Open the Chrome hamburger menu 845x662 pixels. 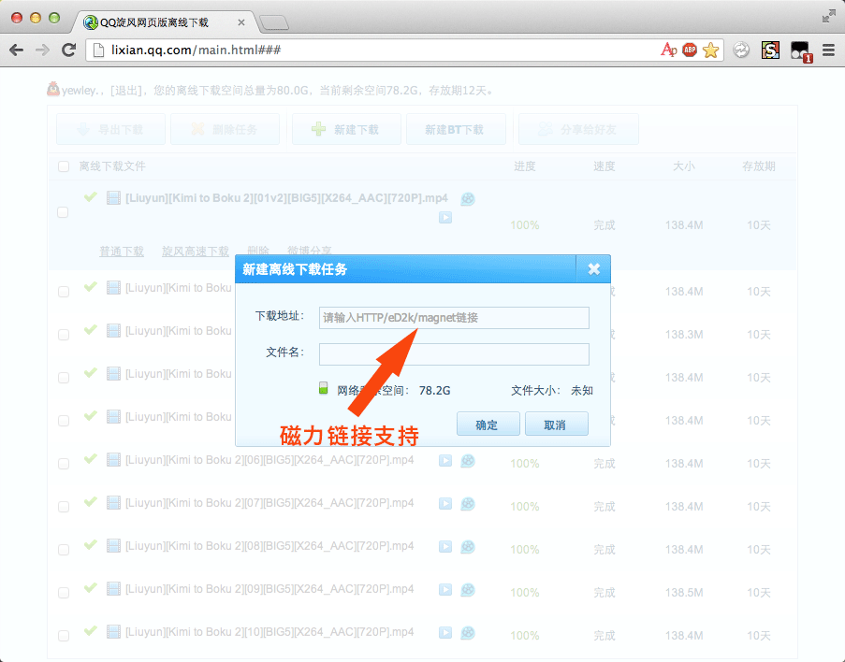click(x=828, y=50)
